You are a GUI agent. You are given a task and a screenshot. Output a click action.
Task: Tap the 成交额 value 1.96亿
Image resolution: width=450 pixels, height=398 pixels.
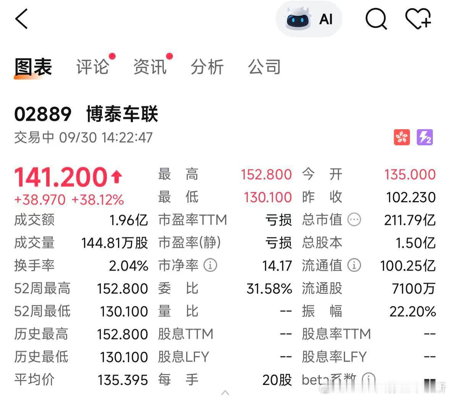[x=129, y=220]
